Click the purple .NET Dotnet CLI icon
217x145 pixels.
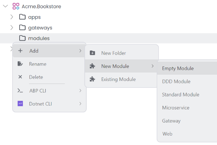pos(20,104)
